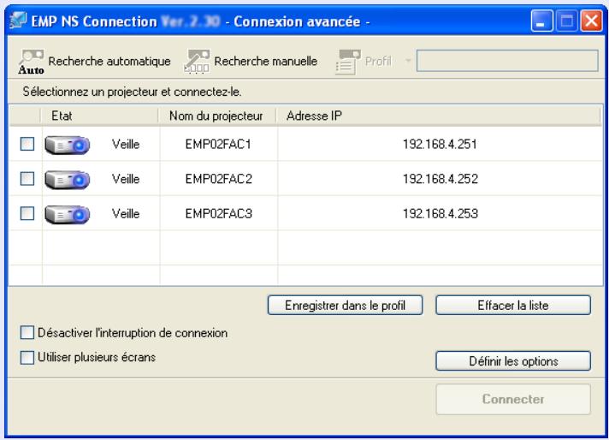Click the Profil toolbar label
This screenshot has width=609, height=440.
378,61
